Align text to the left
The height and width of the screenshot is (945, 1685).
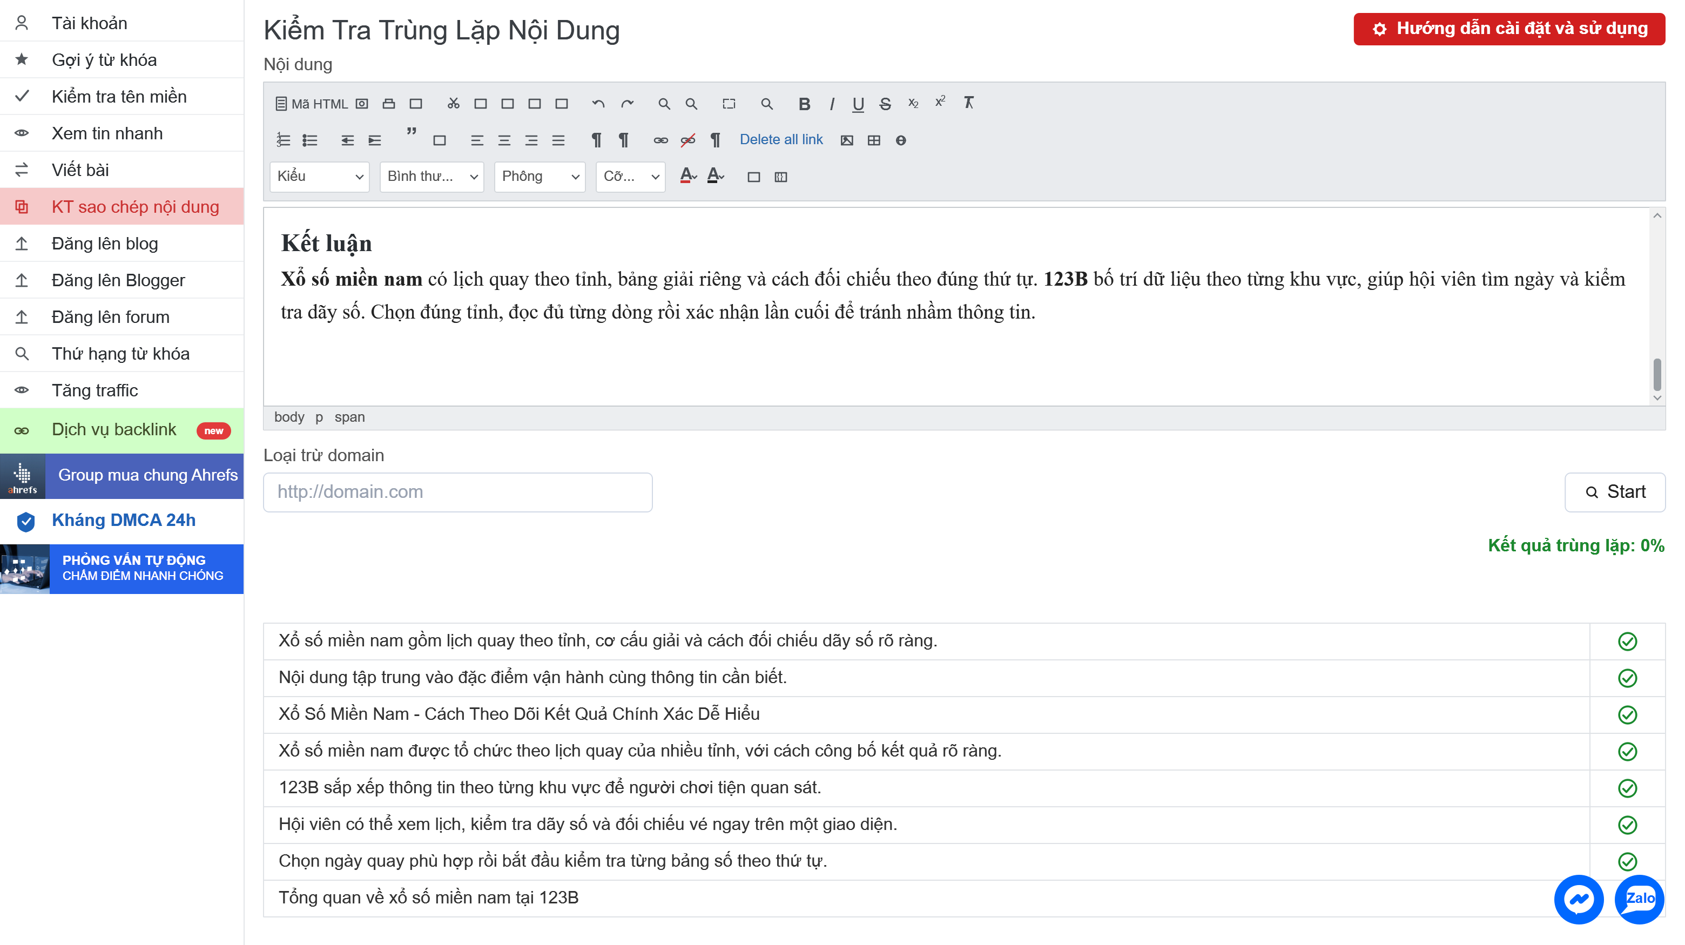point(477,140)
